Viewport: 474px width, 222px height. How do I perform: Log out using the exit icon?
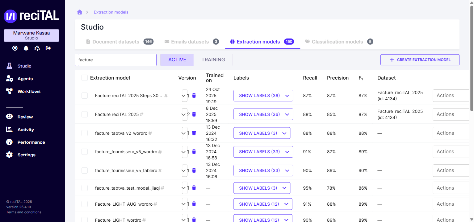[48, 48]
